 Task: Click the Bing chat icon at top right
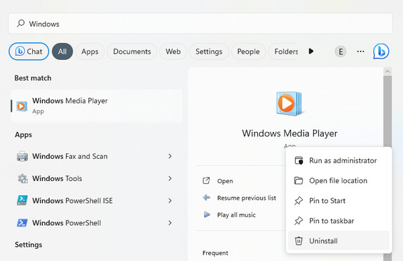pos(381,52)
